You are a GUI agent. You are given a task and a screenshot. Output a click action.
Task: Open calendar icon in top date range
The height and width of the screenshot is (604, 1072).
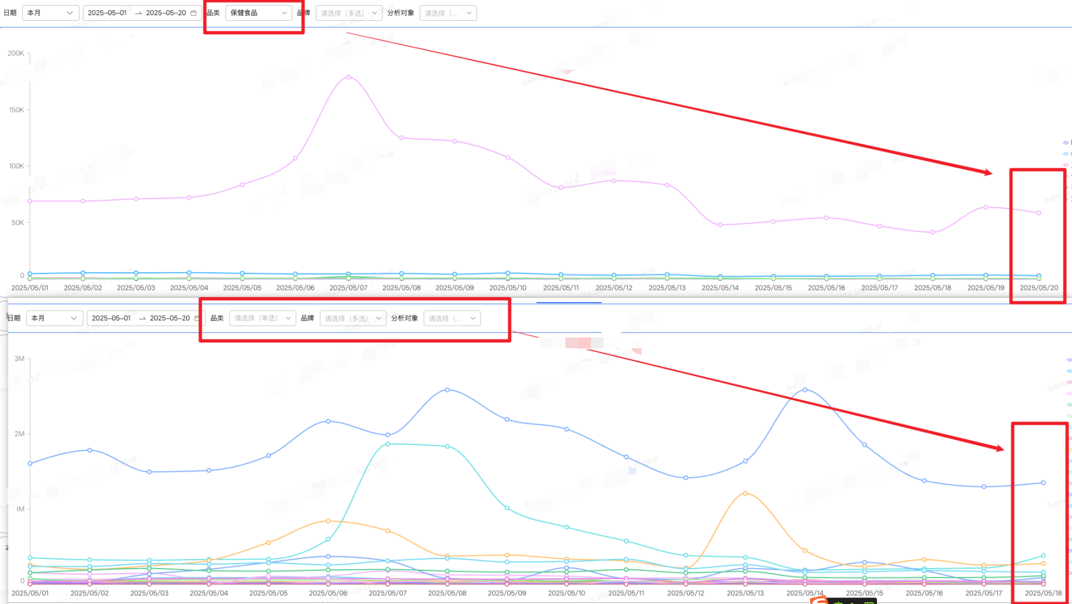click(193, 13)
